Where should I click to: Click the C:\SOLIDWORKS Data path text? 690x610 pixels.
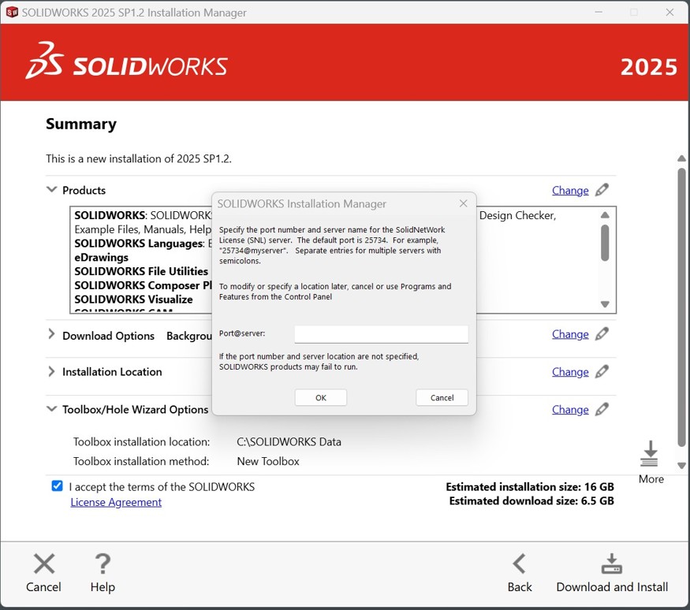(289, 441)
